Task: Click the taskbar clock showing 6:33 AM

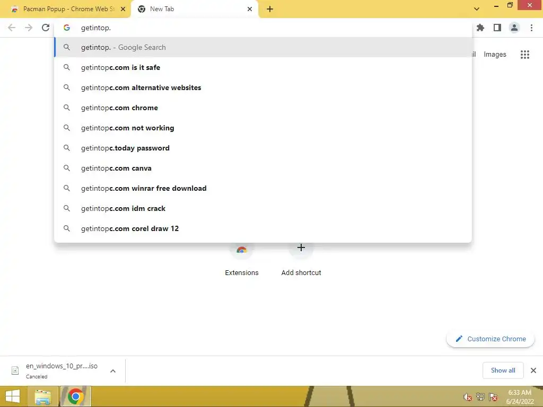Action: pos(520,397)
